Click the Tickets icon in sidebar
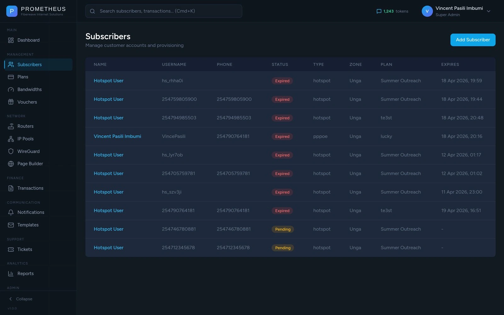The width and height of the screenshot is (504, 315). pos(11,249)
